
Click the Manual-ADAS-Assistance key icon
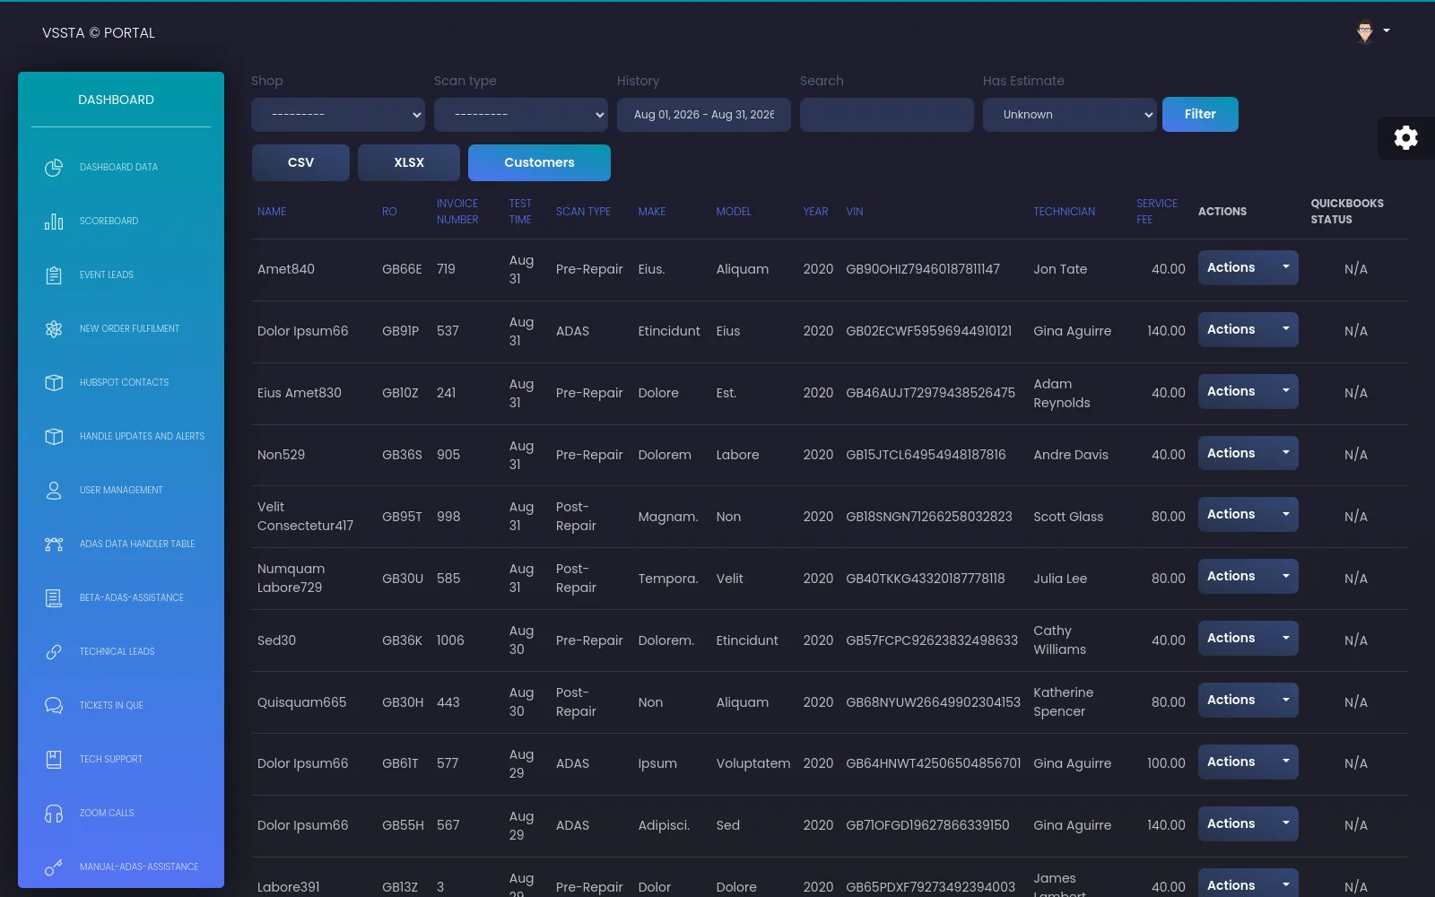(x=54, y=867)
